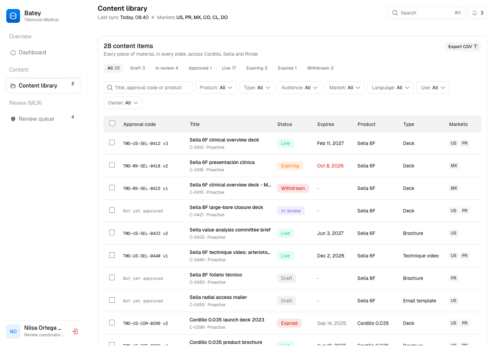499x346 pixels.
Task: Open the Expiring 2 tab
Action: coord(257,68)
